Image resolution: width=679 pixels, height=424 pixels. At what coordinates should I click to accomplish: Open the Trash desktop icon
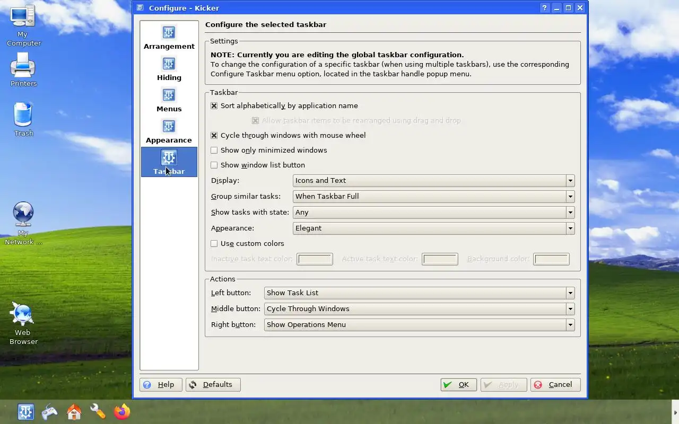click(x=23, y=119)
